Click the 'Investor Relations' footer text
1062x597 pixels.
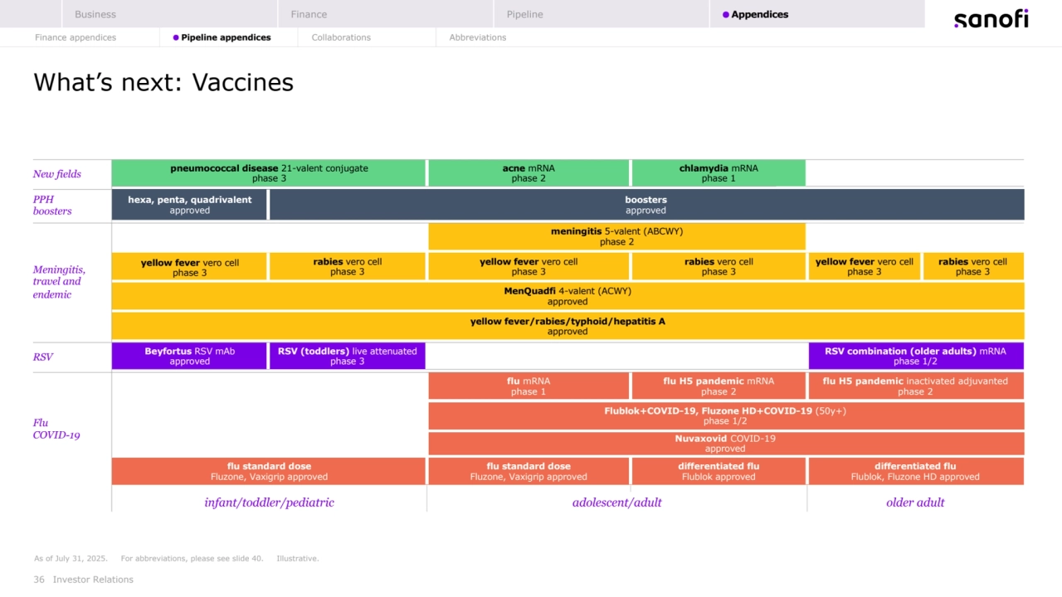(x=93, y=580)
